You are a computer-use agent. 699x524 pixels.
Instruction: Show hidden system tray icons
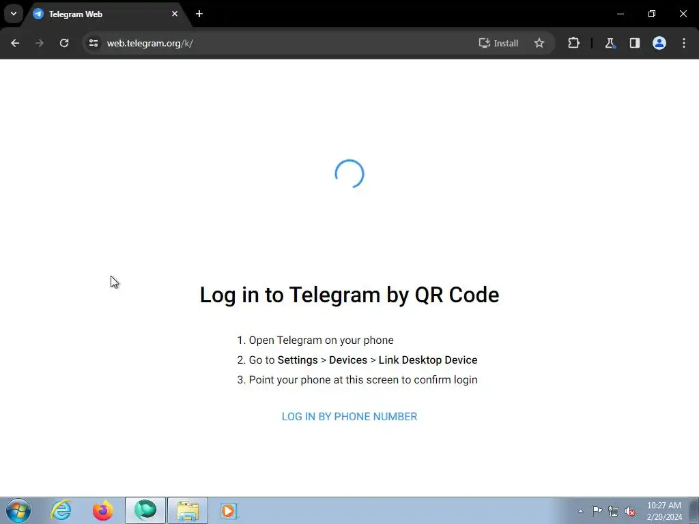click(580, 511)
